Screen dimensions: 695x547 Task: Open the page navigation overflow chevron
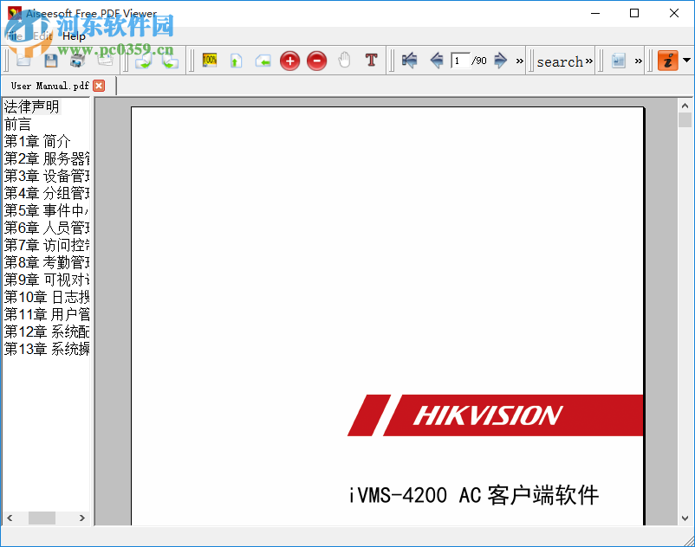pyautogui.click(x=518, y=61)
